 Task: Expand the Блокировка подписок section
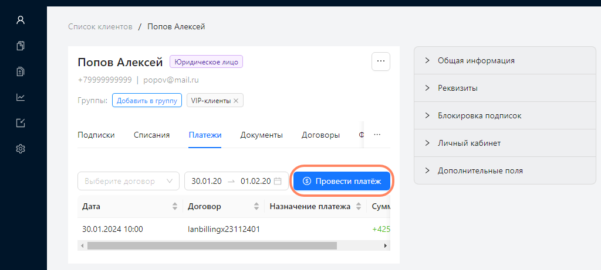(479, 115)
